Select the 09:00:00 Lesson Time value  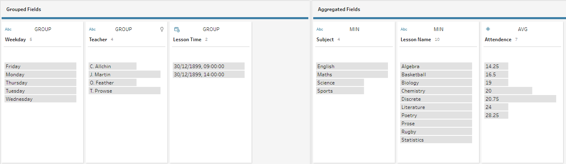208,66
